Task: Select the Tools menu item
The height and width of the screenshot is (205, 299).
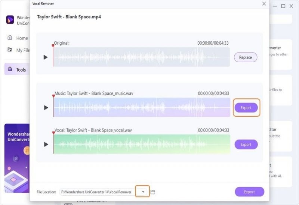Action: (x=21, y=70)
